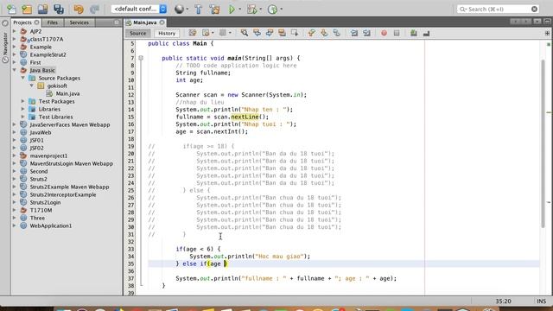Click the INS insert mode indicator
The image size is (553, 311).
coord(542,301)
